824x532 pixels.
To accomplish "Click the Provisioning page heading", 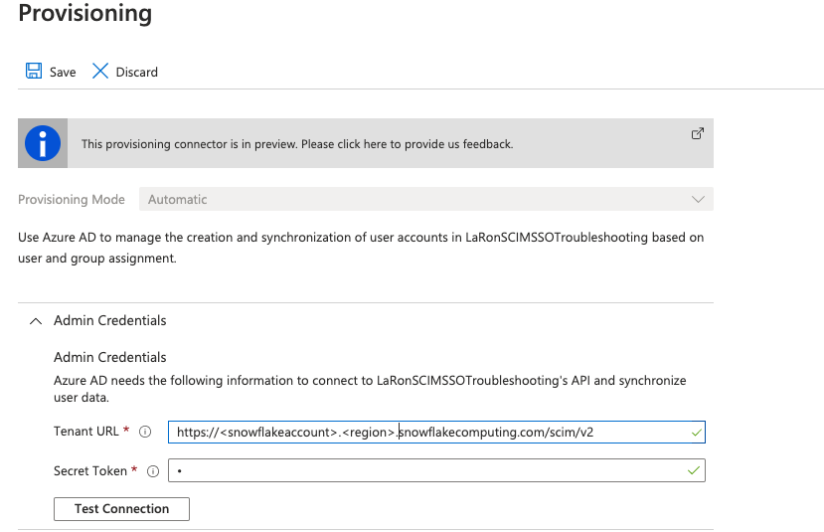I will (x=85, y=14).
